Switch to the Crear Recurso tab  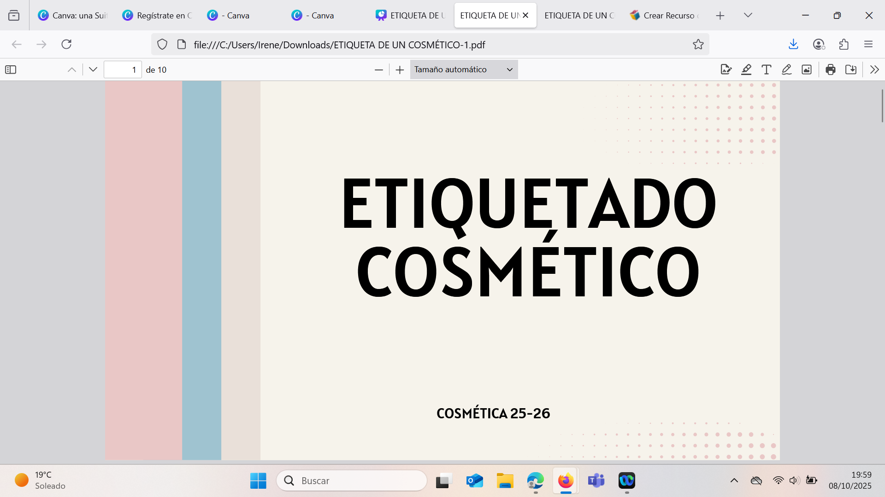[x=664, y=16]
